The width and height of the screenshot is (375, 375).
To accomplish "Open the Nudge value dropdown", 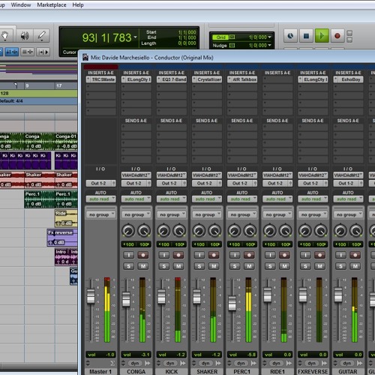I will tap(269, 45).
